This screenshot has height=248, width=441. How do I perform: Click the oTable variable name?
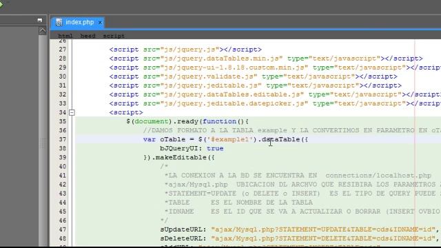[173, 139]
